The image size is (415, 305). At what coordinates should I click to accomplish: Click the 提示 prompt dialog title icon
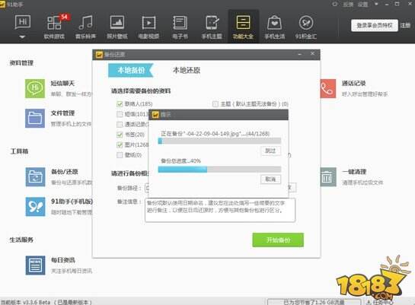pos(155,114)
